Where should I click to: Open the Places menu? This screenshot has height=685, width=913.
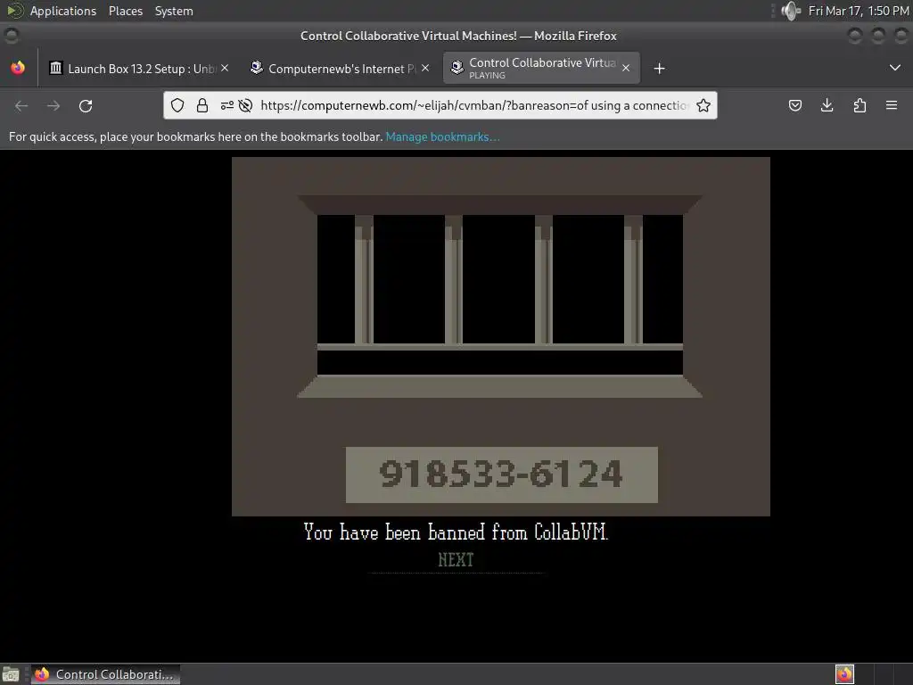point(126,11)
